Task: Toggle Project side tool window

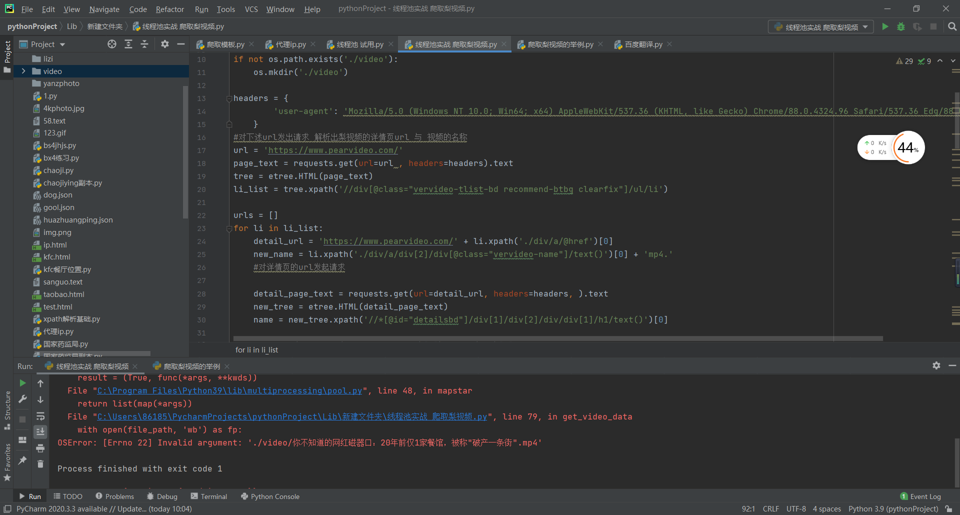Action: coord(7,56)
